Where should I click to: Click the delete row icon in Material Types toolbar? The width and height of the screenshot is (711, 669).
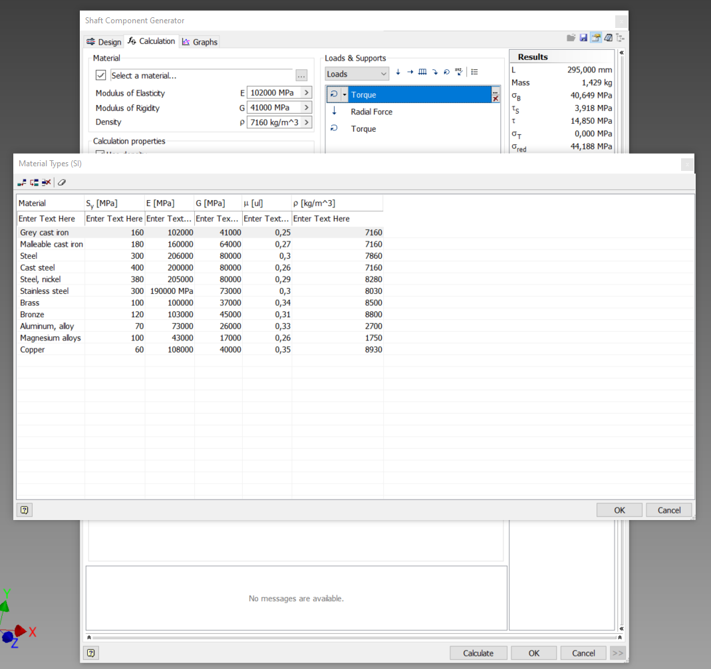click(47, 182)
